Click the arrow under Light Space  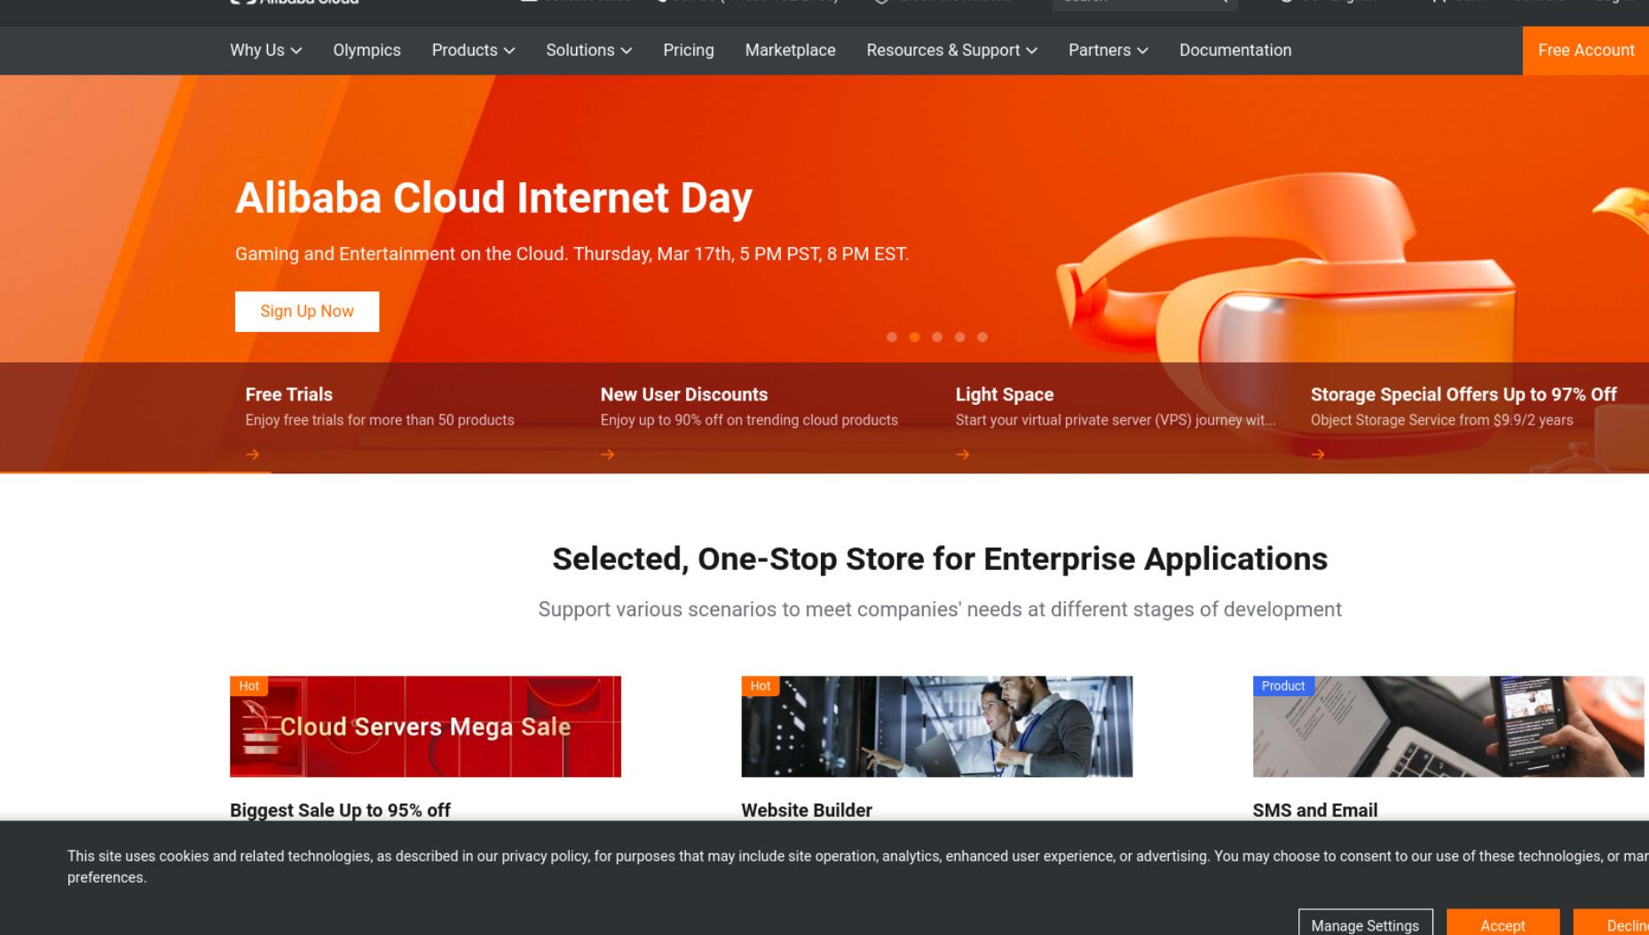(962, 455)
